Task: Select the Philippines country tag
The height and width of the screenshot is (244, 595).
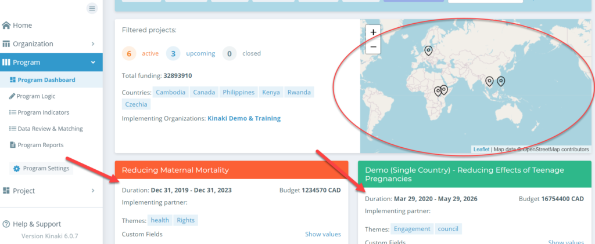Action: click(239, 92)
